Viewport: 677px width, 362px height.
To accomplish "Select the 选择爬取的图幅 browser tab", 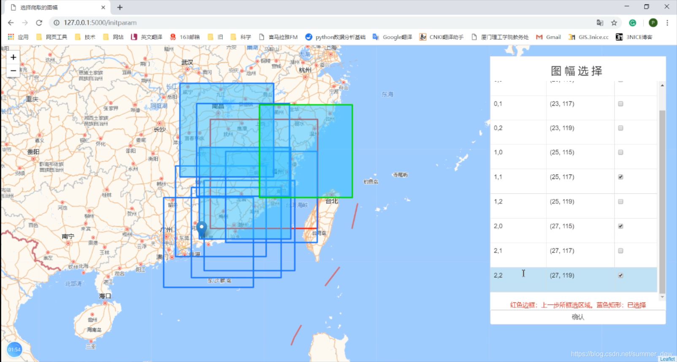I will click(57, 8).
